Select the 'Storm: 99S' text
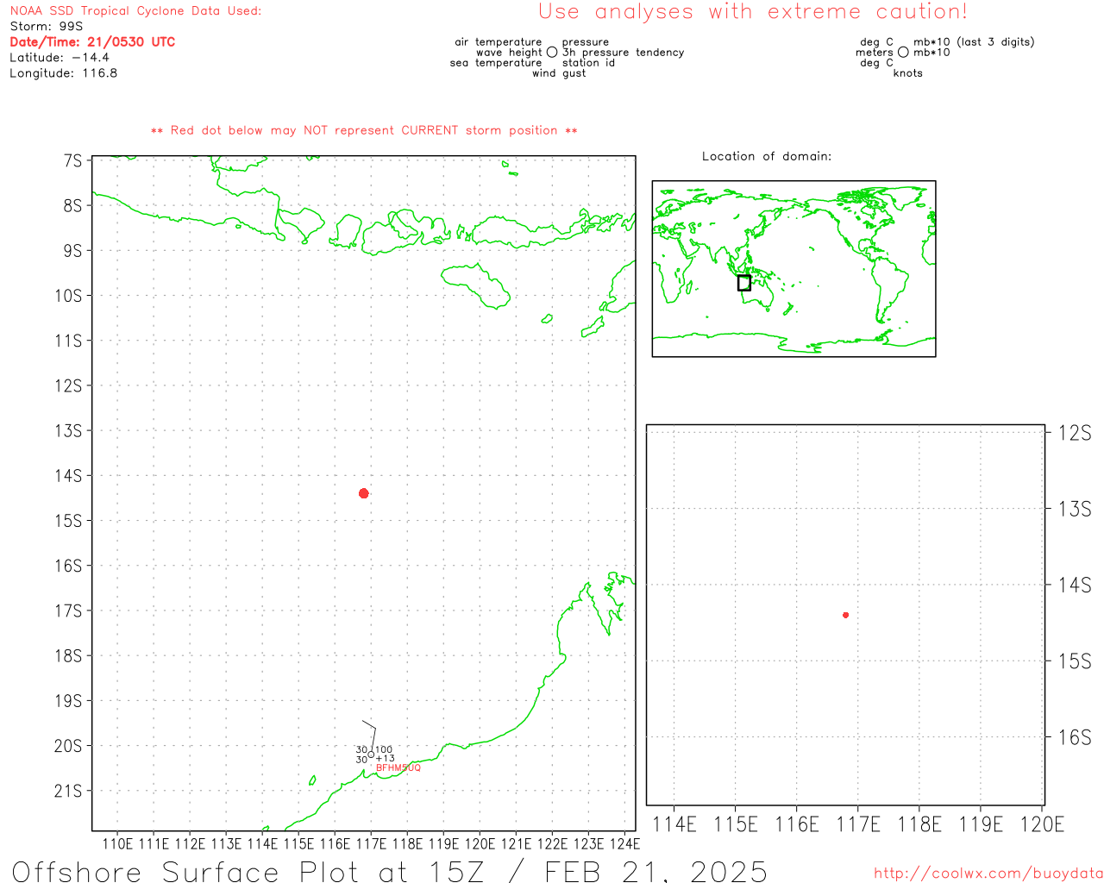This screenshot has width=1104, height=883. tap(47, 27)
